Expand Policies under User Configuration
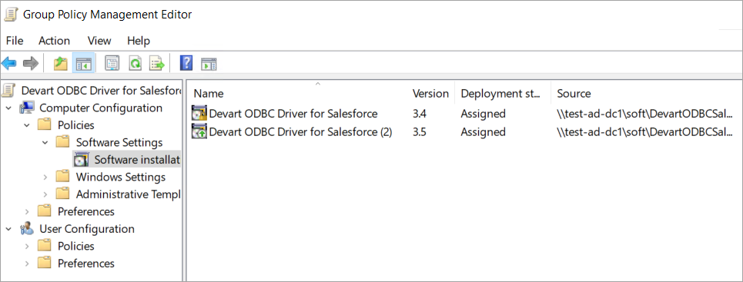 point(27,246)
